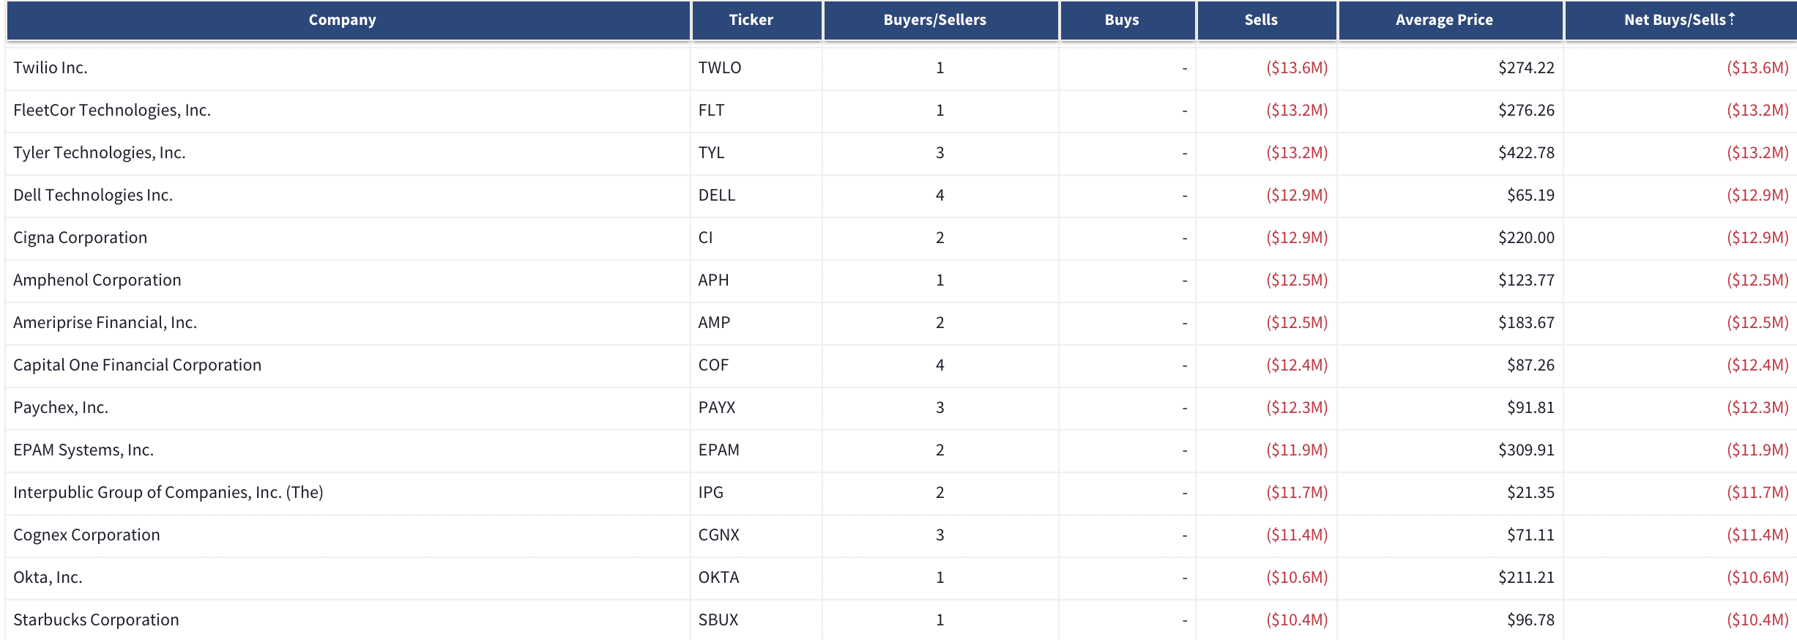Image resolution: width=1797 pixels, height=640 pixels.
Task: Select the Twilio Inc. company row
Action: click(x=901, y=68)
